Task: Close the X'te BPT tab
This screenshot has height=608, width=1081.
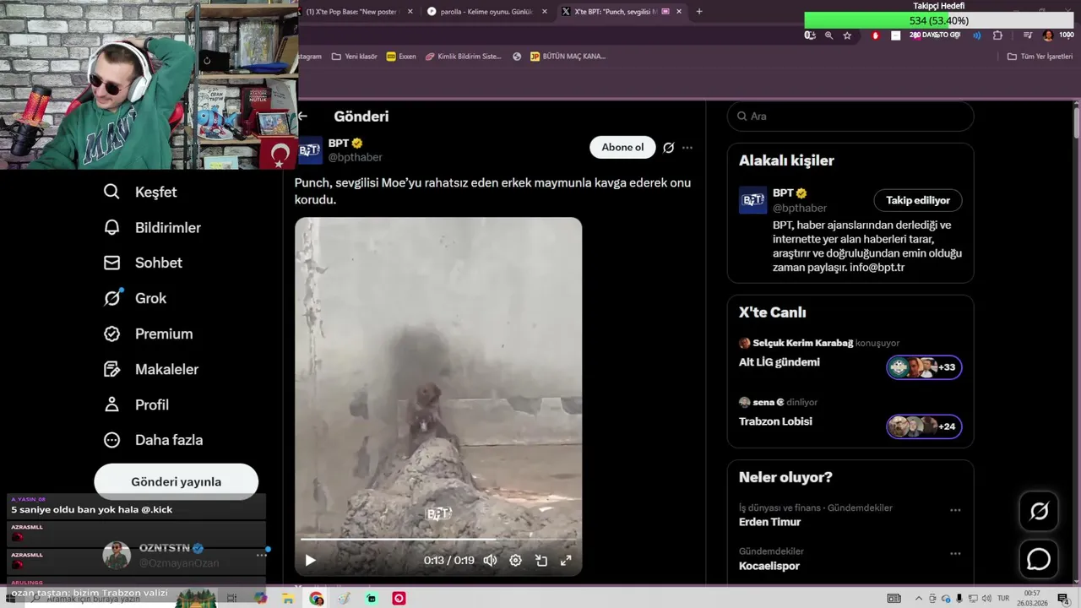Action: coord(679,12)
